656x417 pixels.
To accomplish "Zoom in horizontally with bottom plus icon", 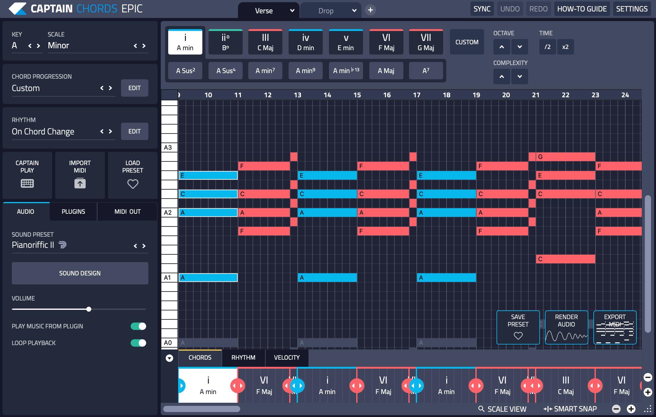I will [631, 409].
